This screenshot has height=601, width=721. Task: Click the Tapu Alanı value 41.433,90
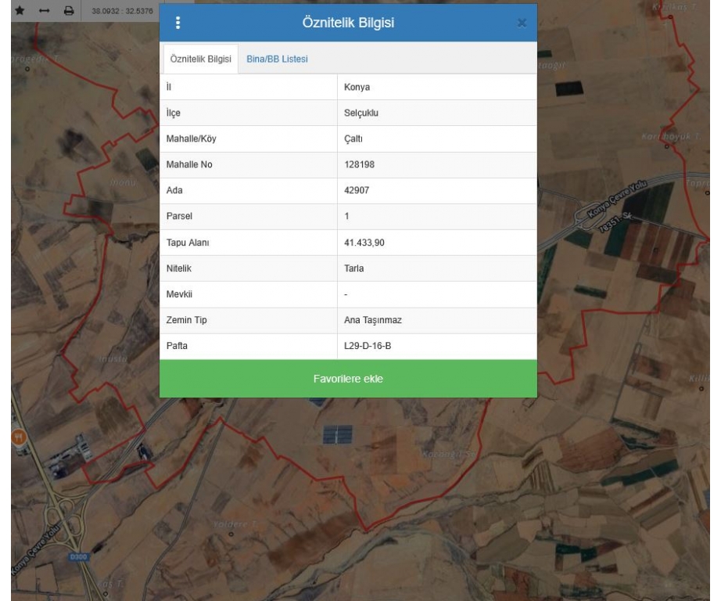click(x=364, y=243)
